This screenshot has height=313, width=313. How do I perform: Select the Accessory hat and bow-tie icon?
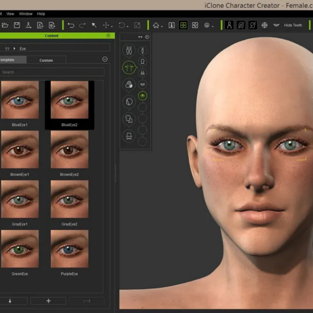[x=129, y=136]
